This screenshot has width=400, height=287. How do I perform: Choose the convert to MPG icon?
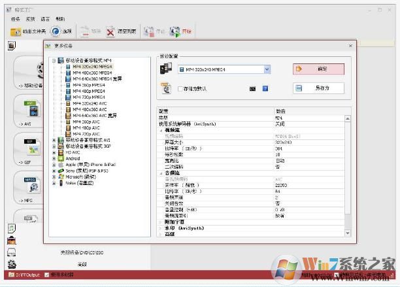(31, 184)
